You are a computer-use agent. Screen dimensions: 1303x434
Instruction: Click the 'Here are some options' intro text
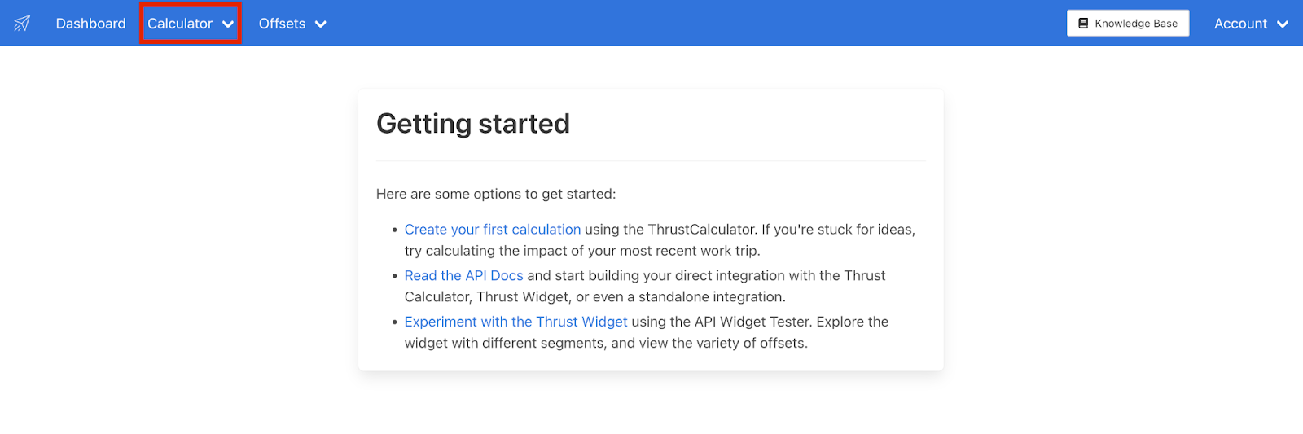point(495,194)
